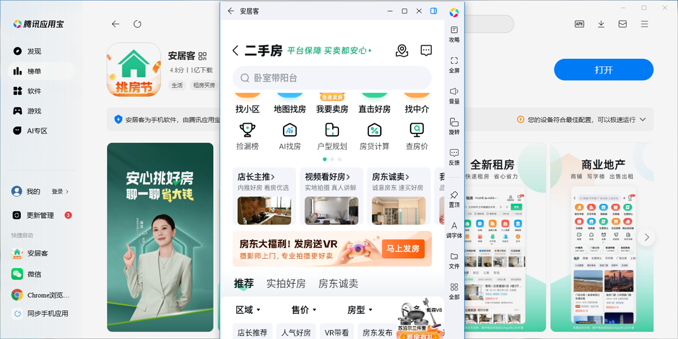Show next screenshots with right arrow

point(646,237)
